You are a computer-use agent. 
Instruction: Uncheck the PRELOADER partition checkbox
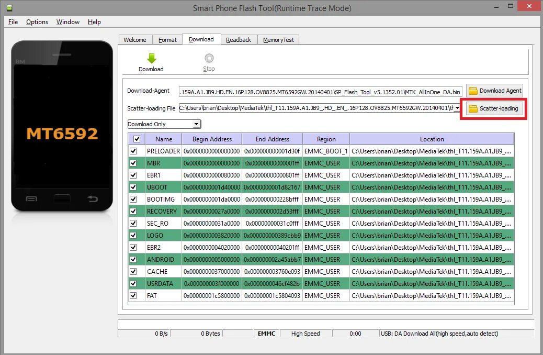(x=133, y=151)
